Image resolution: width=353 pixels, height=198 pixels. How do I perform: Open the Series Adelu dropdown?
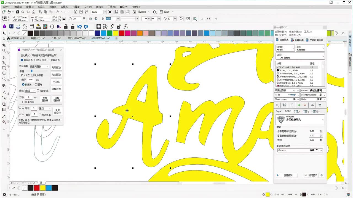pyautogui.click(x=285, y=48)
